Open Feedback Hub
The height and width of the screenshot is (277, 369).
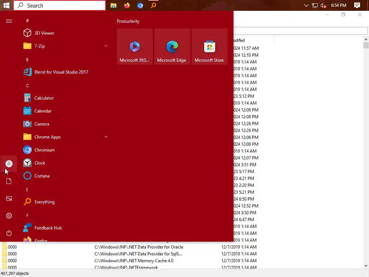coord(66,228)
